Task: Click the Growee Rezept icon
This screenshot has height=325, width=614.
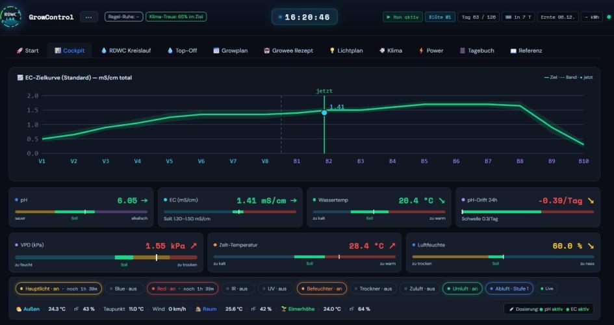Action: [x=266, y=51]
